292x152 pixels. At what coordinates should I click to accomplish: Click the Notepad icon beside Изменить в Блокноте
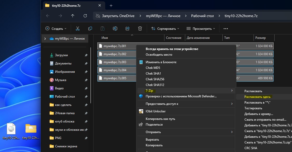pyautogui.click(x=141, y=62)
